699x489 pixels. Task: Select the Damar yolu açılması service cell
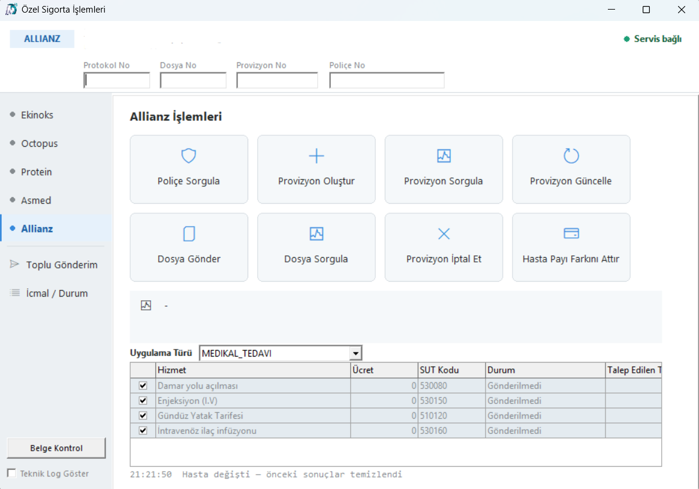[x=253, y=385]
